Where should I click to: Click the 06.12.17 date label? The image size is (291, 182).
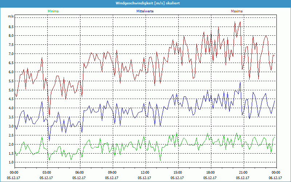275,178
